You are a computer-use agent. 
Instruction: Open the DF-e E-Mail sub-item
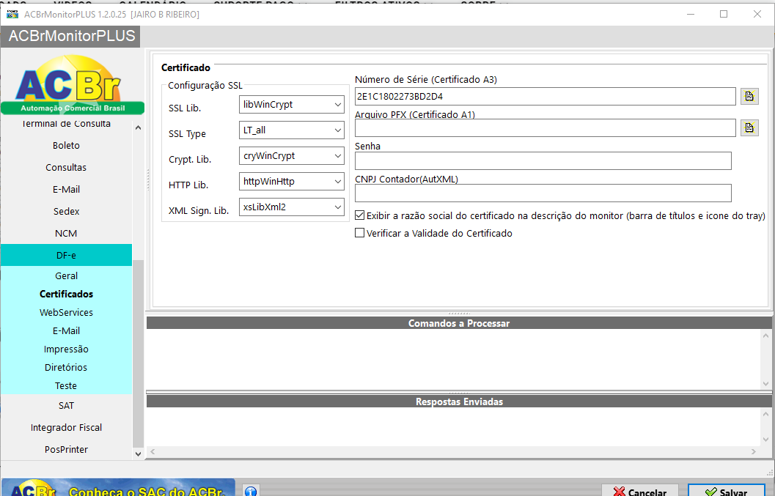click(x=66, y=330)
